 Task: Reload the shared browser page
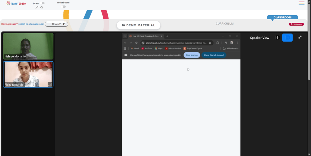coord(137,43)
